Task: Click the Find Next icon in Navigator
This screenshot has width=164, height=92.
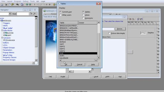Action: [31, 14]
